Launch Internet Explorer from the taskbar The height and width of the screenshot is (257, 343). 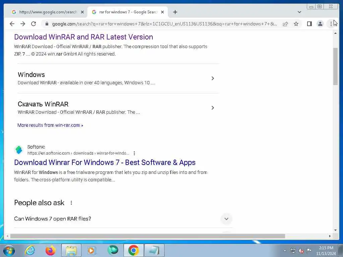click(30, 250)
